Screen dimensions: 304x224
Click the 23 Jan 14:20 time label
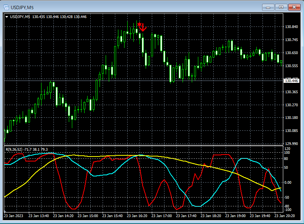pos(63,216)
